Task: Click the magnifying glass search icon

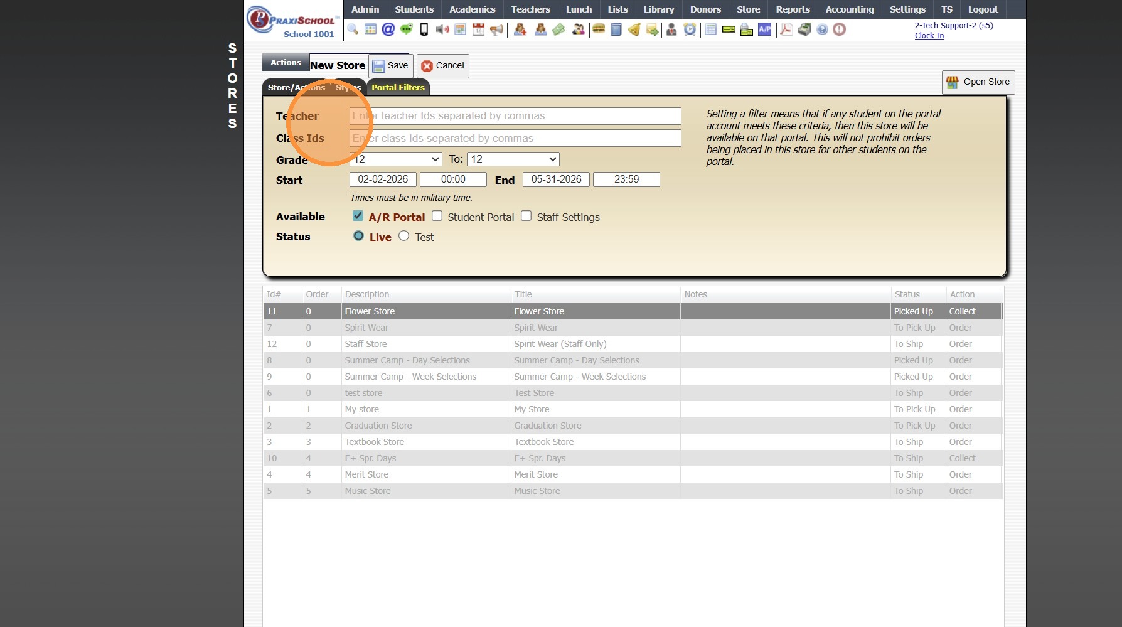Action: tap(353, 29)
